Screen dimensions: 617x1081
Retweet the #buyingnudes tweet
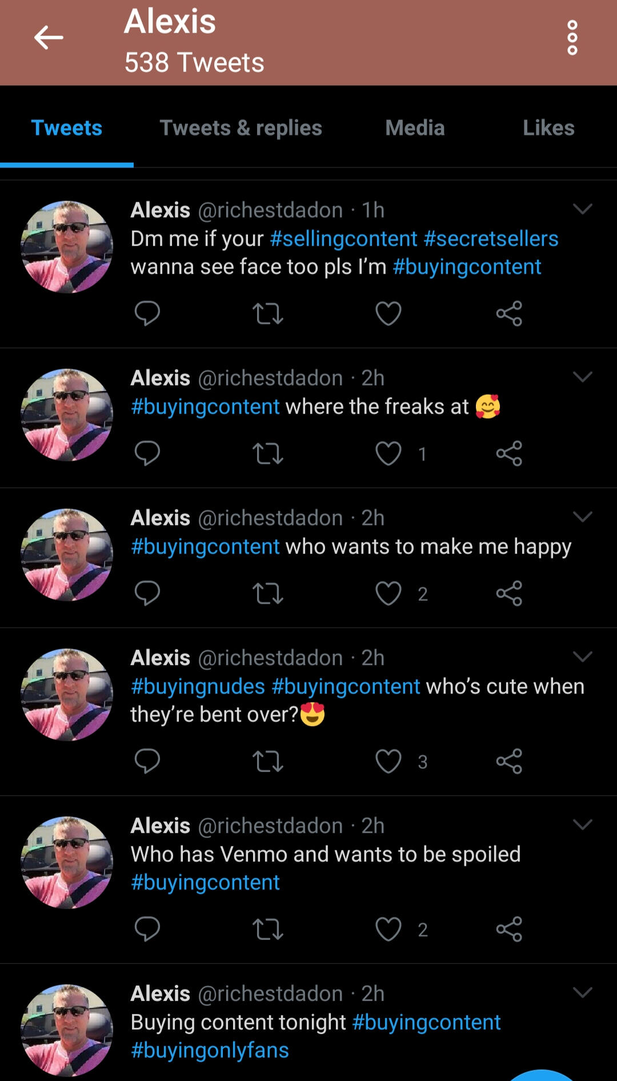coord(267,761)
